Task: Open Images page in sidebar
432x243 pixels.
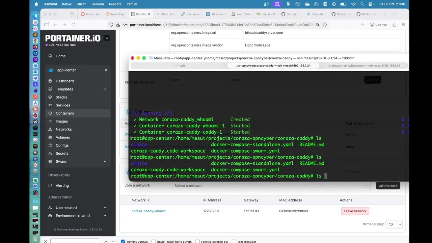Action: click(x=61, y=121)
